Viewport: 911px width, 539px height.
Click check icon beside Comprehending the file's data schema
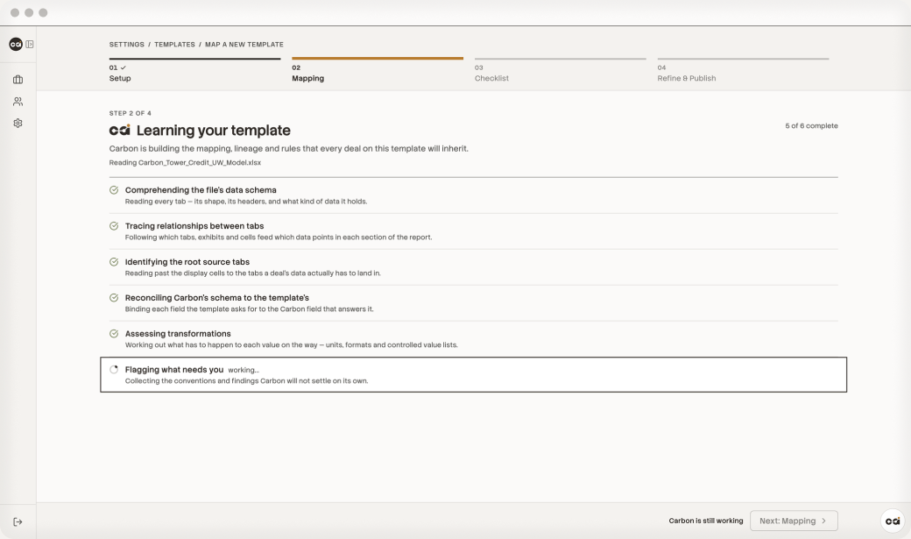coord(114,190)
